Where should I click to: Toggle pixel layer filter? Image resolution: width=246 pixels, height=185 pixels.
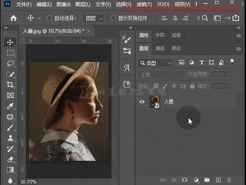(182, 62)
